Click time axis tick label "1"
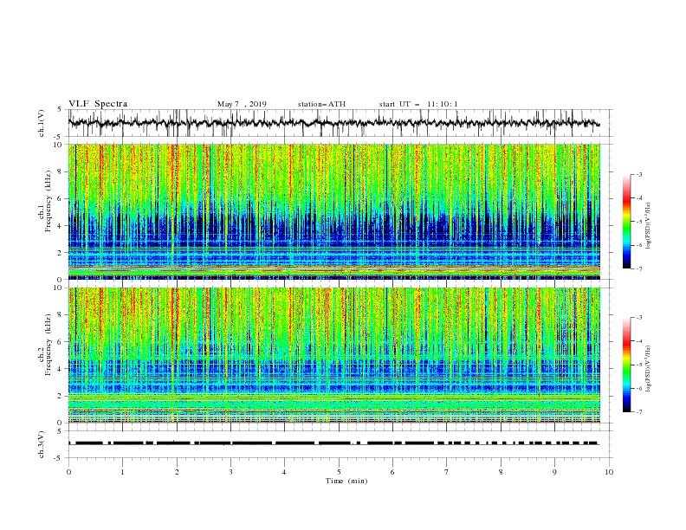 122,472
